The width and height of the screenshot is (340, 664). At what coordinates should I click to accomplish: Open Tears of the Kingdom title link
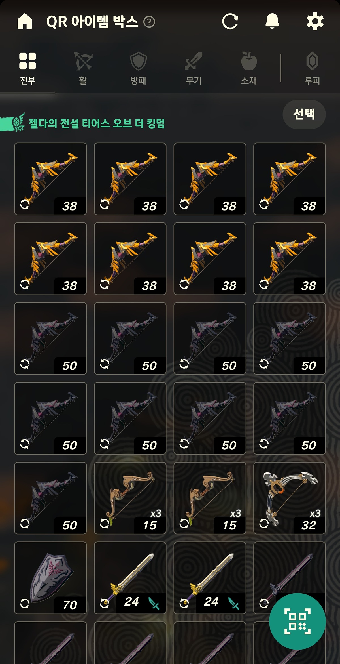coord(97,123)
